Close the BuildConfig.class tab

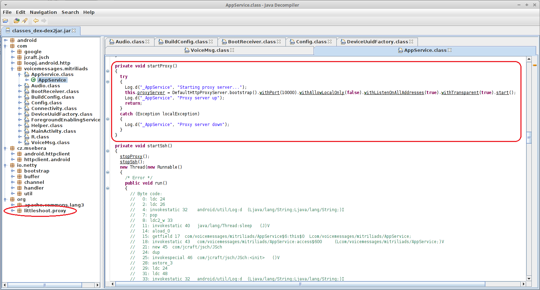[211, 42]
